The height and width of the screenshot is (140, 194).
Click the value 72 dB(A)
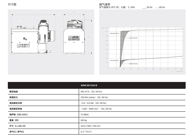click(85, 114)
